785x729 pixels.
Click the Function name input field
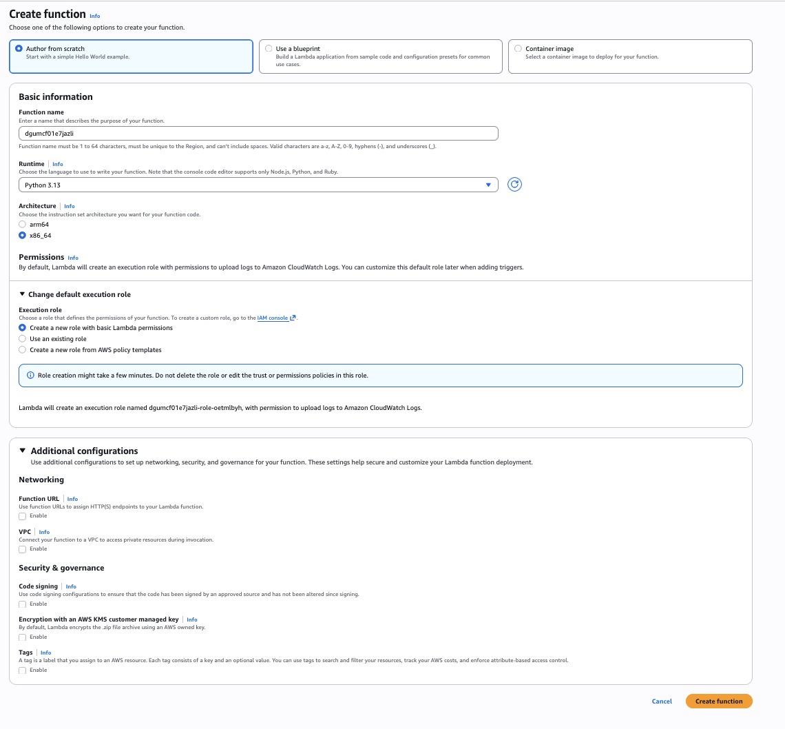coord(258,134)
